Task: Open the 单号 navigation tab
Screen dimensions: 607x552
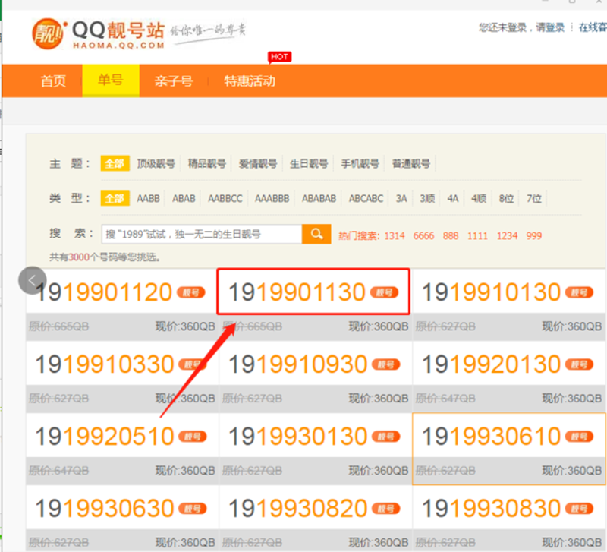Action: coord(111,80)
